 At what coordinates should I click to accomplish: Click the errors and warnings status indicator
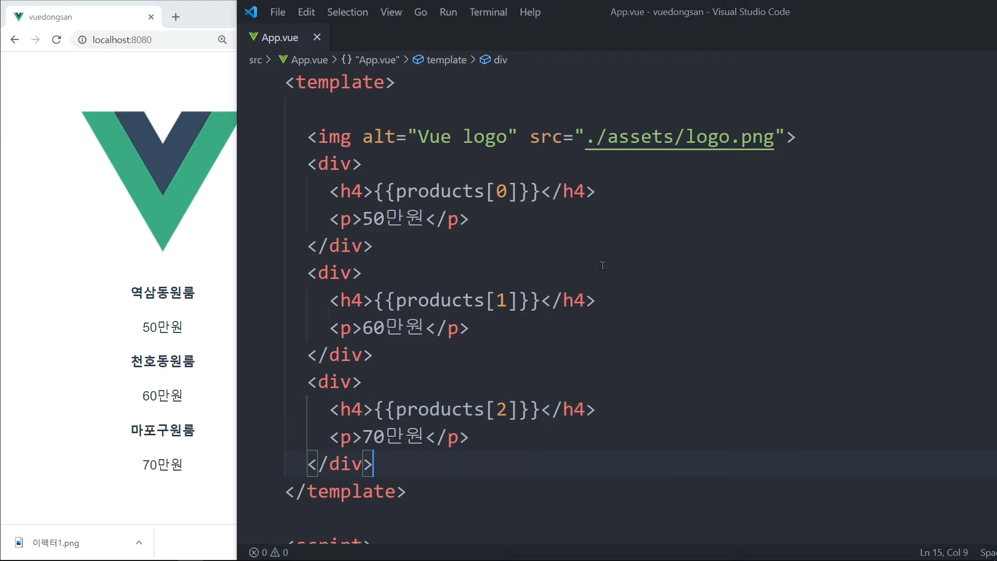click(268, 552)
